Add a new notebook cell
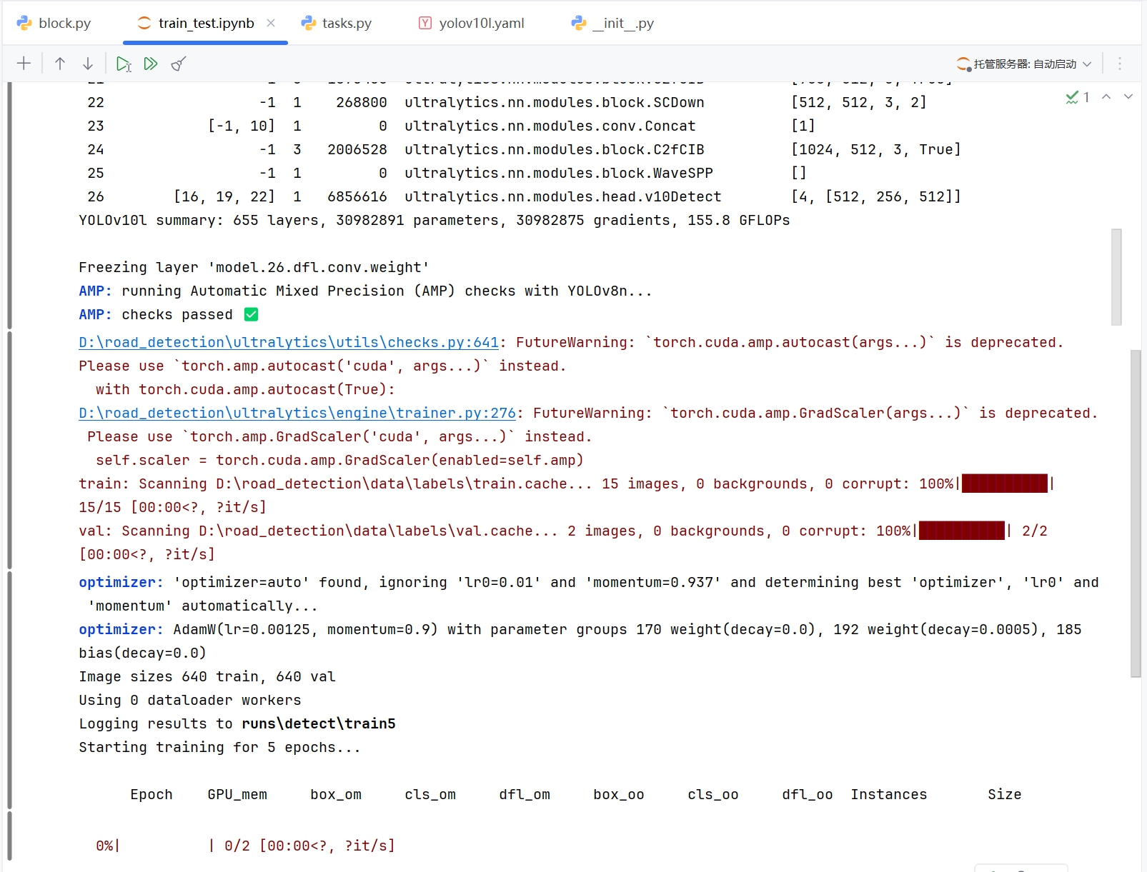The width and height of the screenshot is (1147, 872). 24,64
